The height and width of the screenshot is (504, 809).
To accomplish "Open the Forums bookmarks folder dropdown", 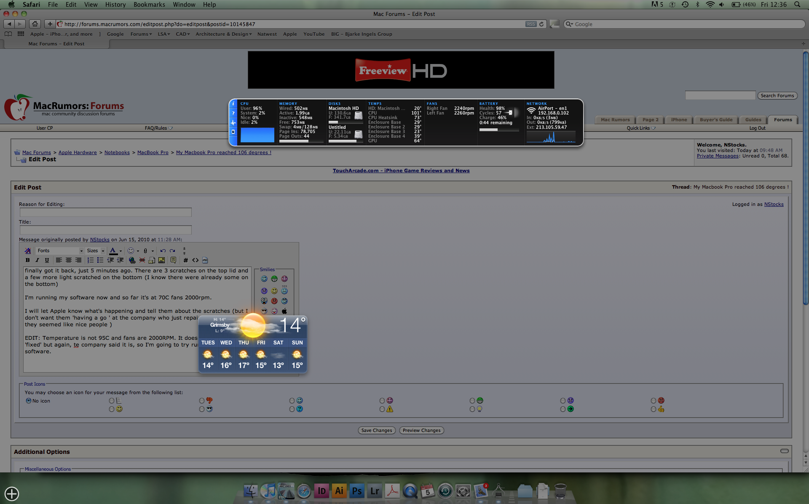I will click(x=141, y=34).
